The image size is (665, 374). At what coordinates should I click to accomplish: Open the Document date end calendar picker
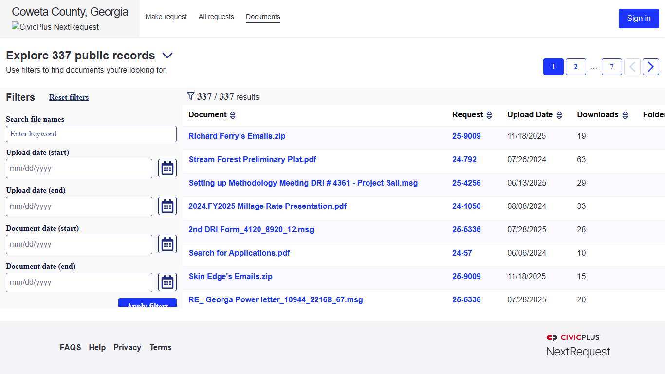click(x=167, y=281)
